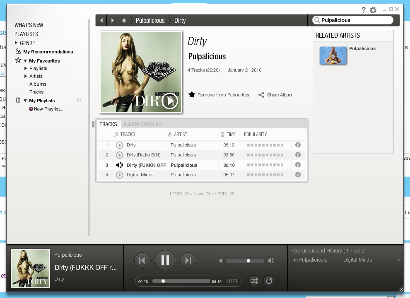Switch to the Album Overview tab
The image size is (410, 298).
tap(143, 124)
